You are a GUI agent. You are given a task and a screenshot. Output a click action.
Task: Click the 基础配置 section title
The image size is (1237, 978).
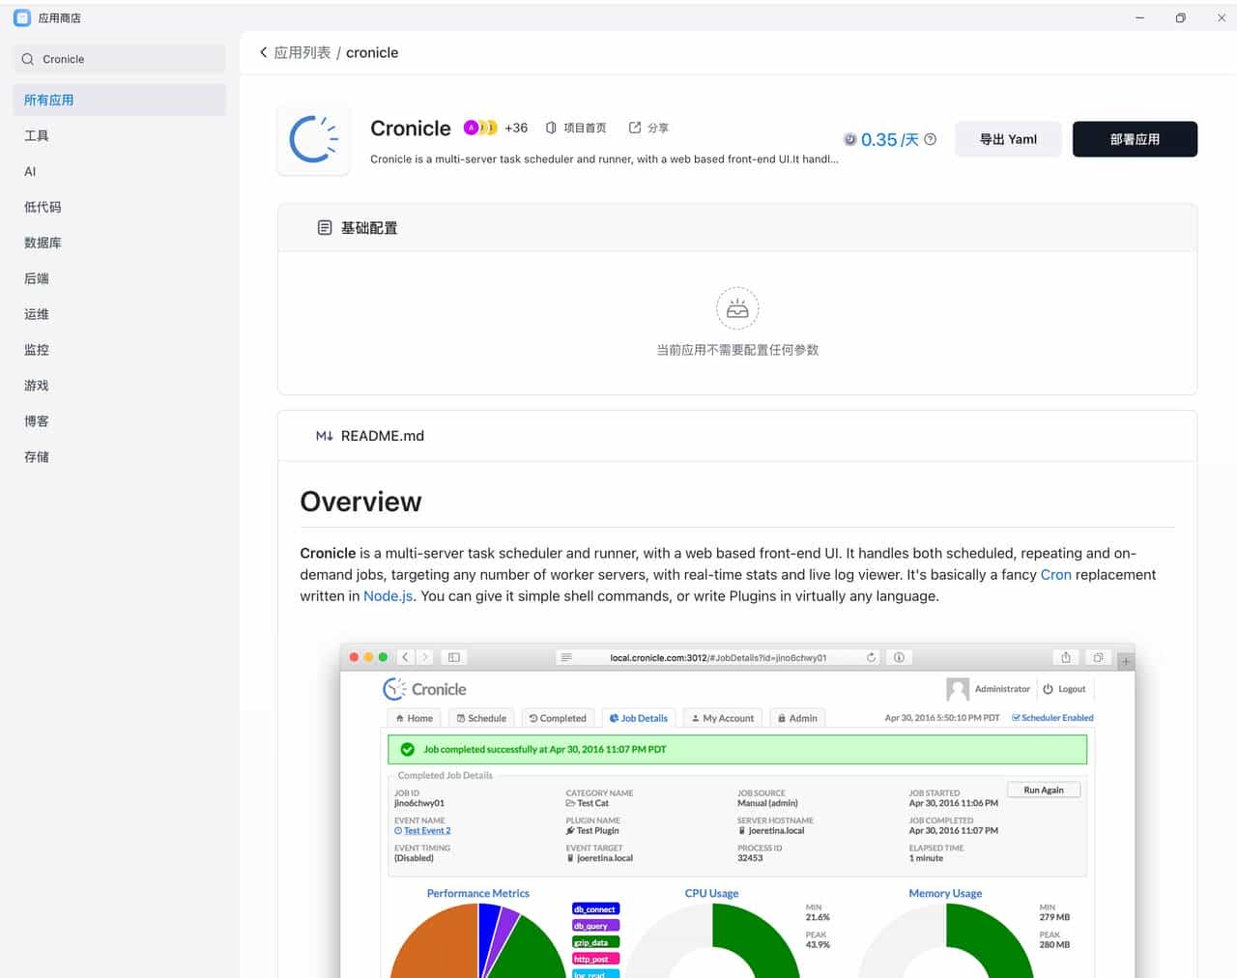point(369,228)
